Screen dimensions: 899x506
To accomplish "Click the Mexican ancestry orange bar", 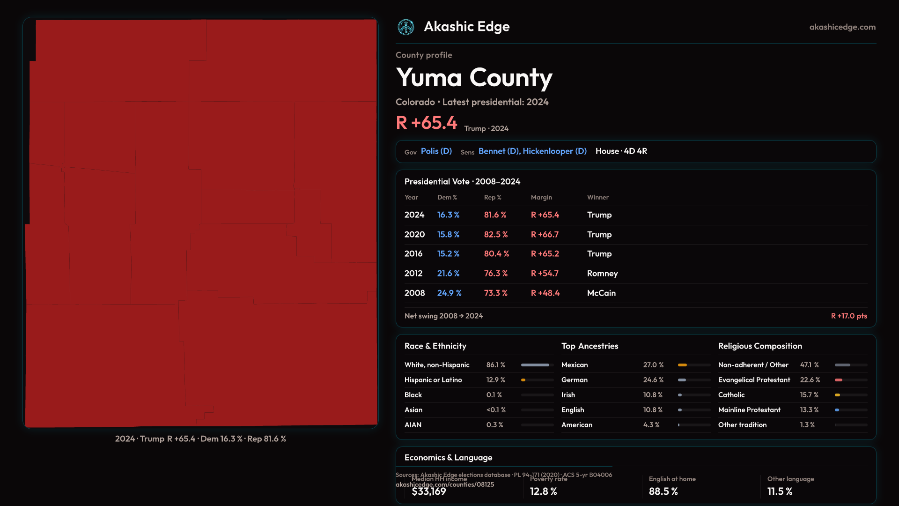I will 683,365.
